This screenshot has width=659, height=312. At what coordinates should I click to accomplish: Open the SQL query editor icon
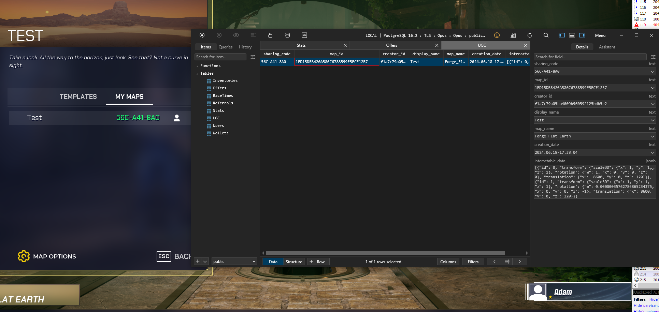pos(304,35)
